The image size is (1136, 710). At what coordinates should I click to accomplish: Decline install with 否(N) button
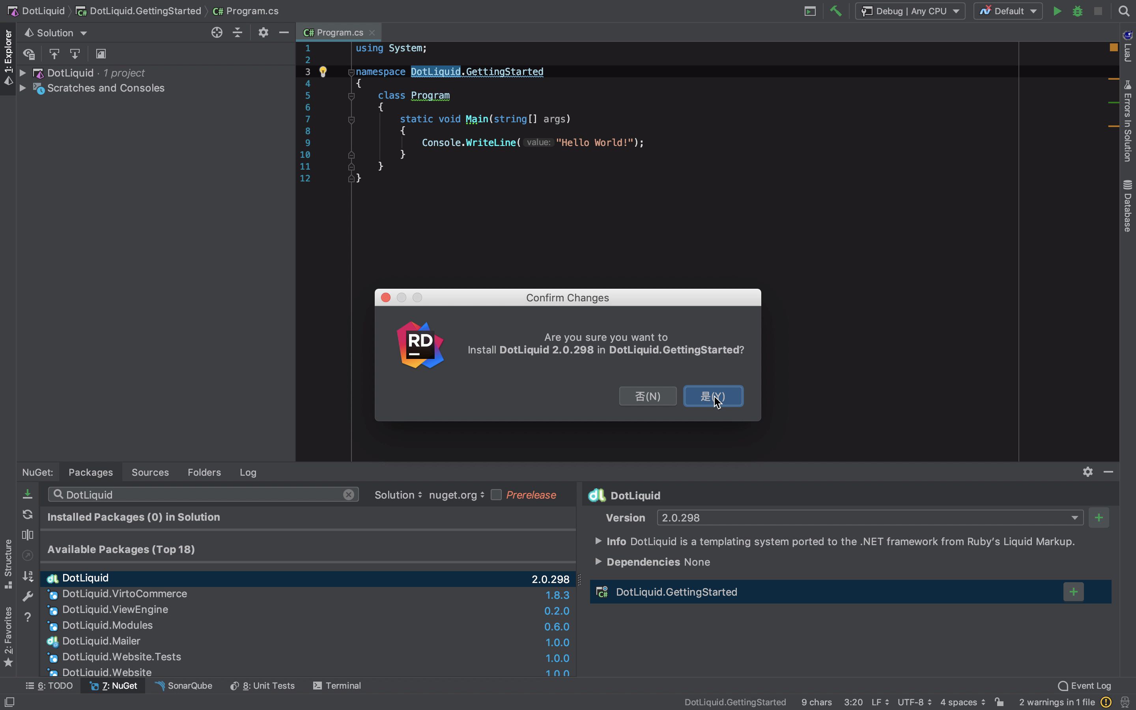coord(648,396)
